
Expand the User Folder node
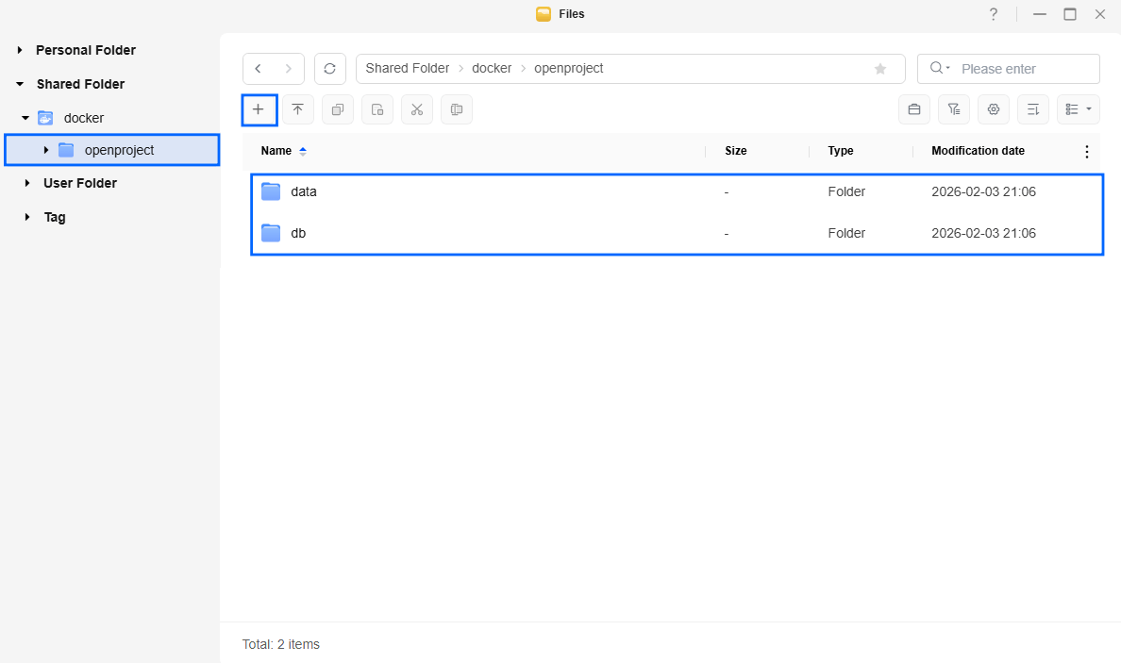coord(27,183)
